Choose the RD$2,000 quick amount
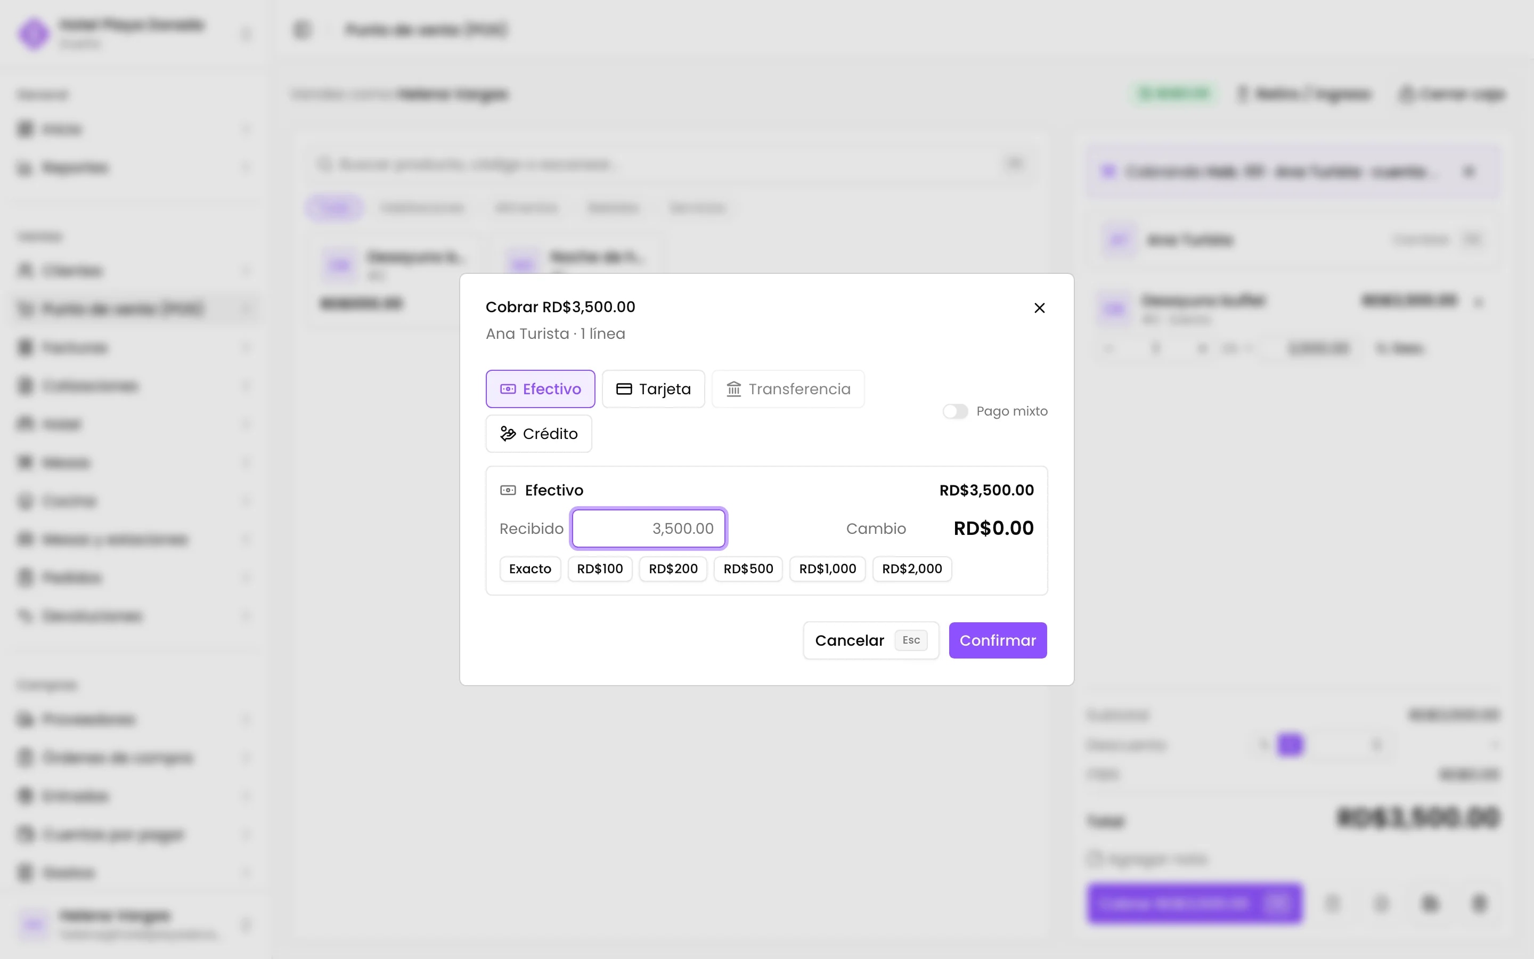The width and height of the screenshot is (1534, 959). (912, 569)
